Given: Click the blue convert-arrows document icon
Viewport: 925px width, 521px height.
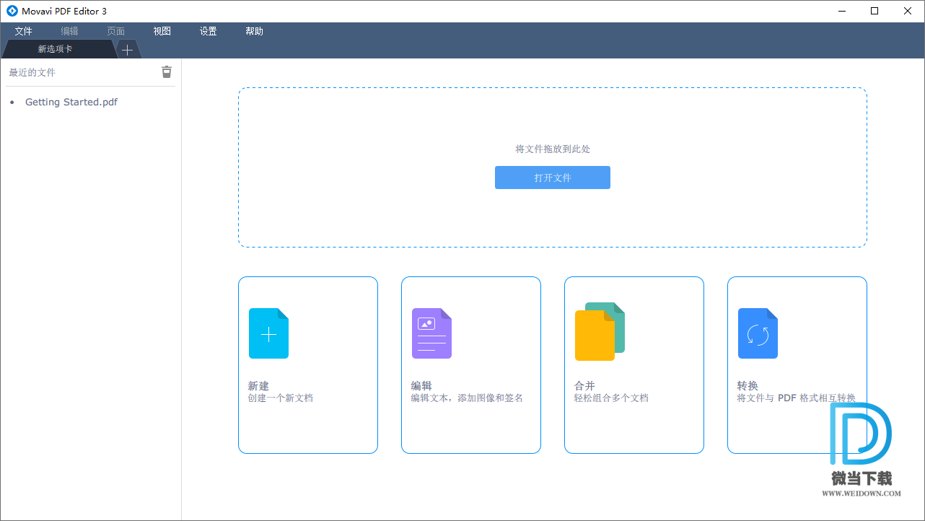Looking at the screenshot, I should (x=758, y=333).
